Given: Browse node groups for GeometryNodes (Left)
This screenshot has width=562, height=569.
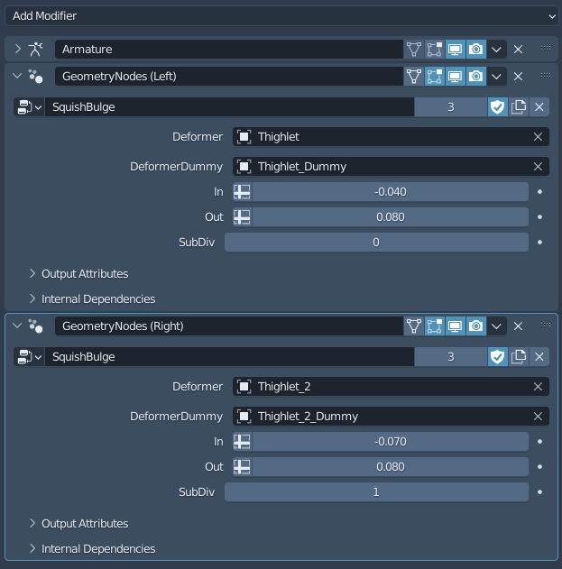Looking at the screenshot, I should (x=29, y=107).
